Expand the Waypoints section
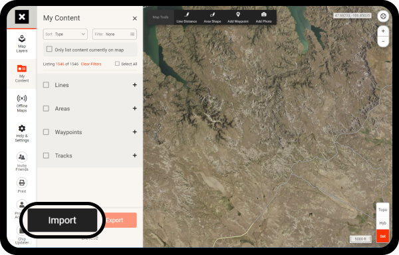The image size is (399, 255). (x=135, y=132)
